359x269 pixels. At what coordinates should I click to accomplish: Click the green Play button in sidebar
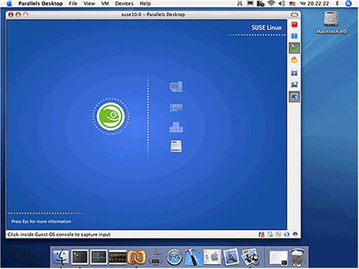[x=294, y=48]
